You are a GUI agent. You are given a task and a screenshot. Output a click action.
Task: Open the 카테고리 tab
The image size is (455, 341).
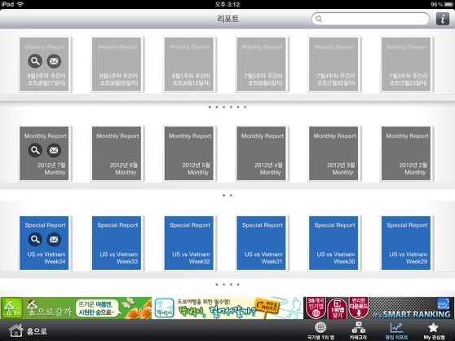coord(358,331)
